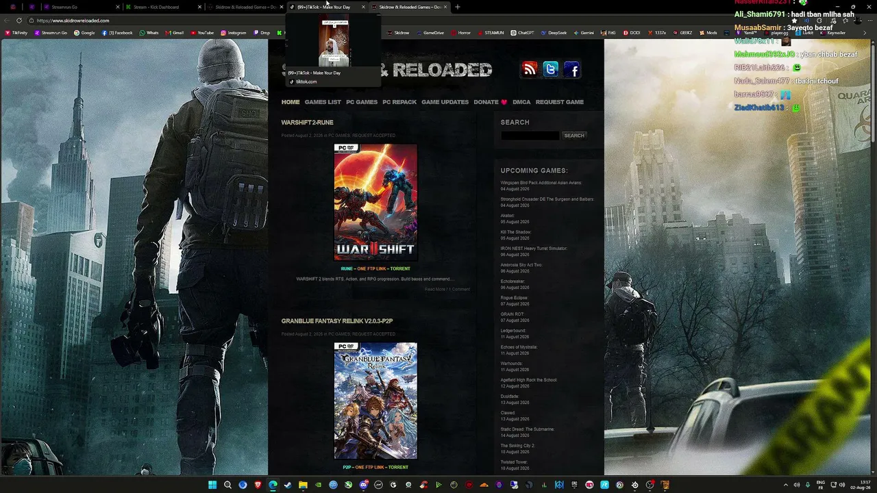
Task: Open the Horror bookmark
Action: [x=460, y=33]
